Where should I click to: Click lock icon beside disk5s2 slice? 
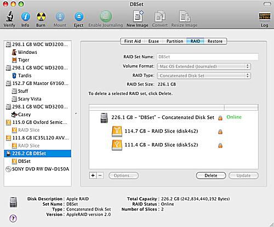tap(220, 145)
